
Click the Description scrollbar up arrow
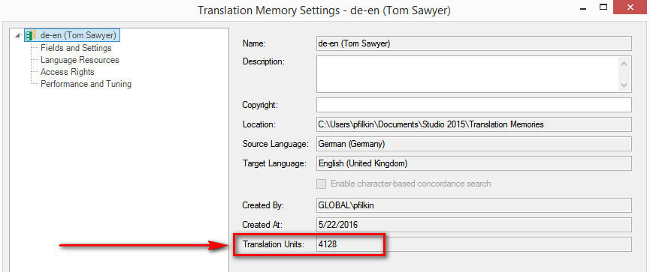(x=624, y=63)
